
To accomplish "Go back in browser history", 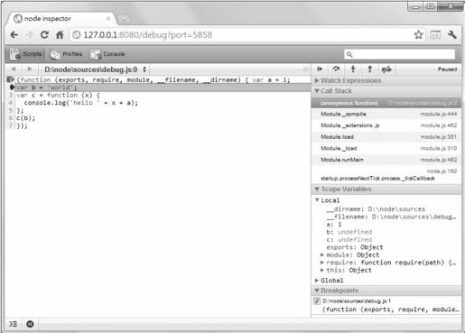I will [14, 35].
